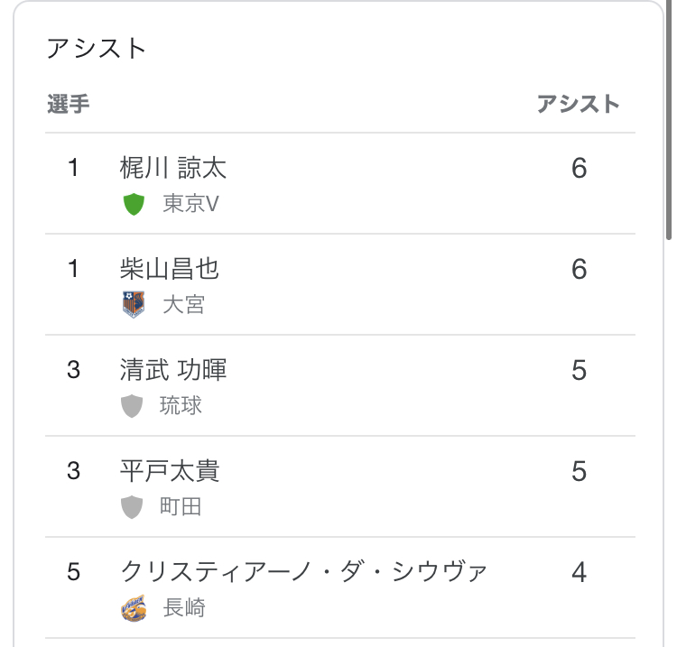Viewport: 677px width, 647px height.
Task: Click the 東京V team name
Action: 190,204
